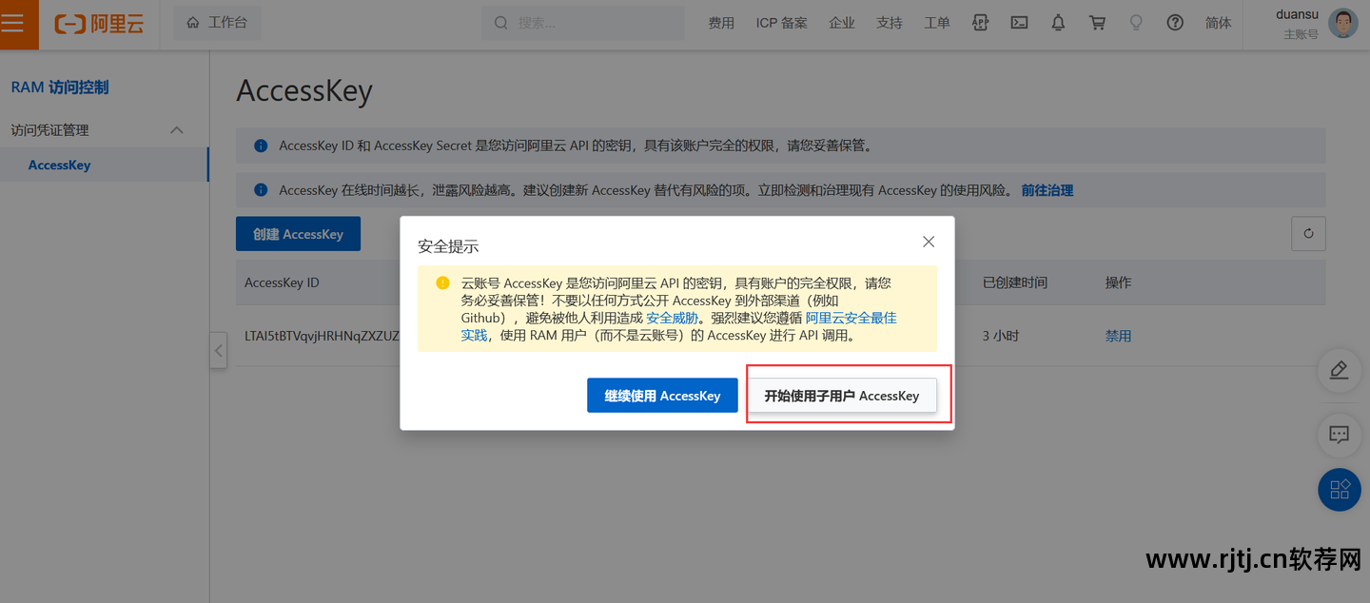Refresh the AccessKey list

click(1308, 234)
